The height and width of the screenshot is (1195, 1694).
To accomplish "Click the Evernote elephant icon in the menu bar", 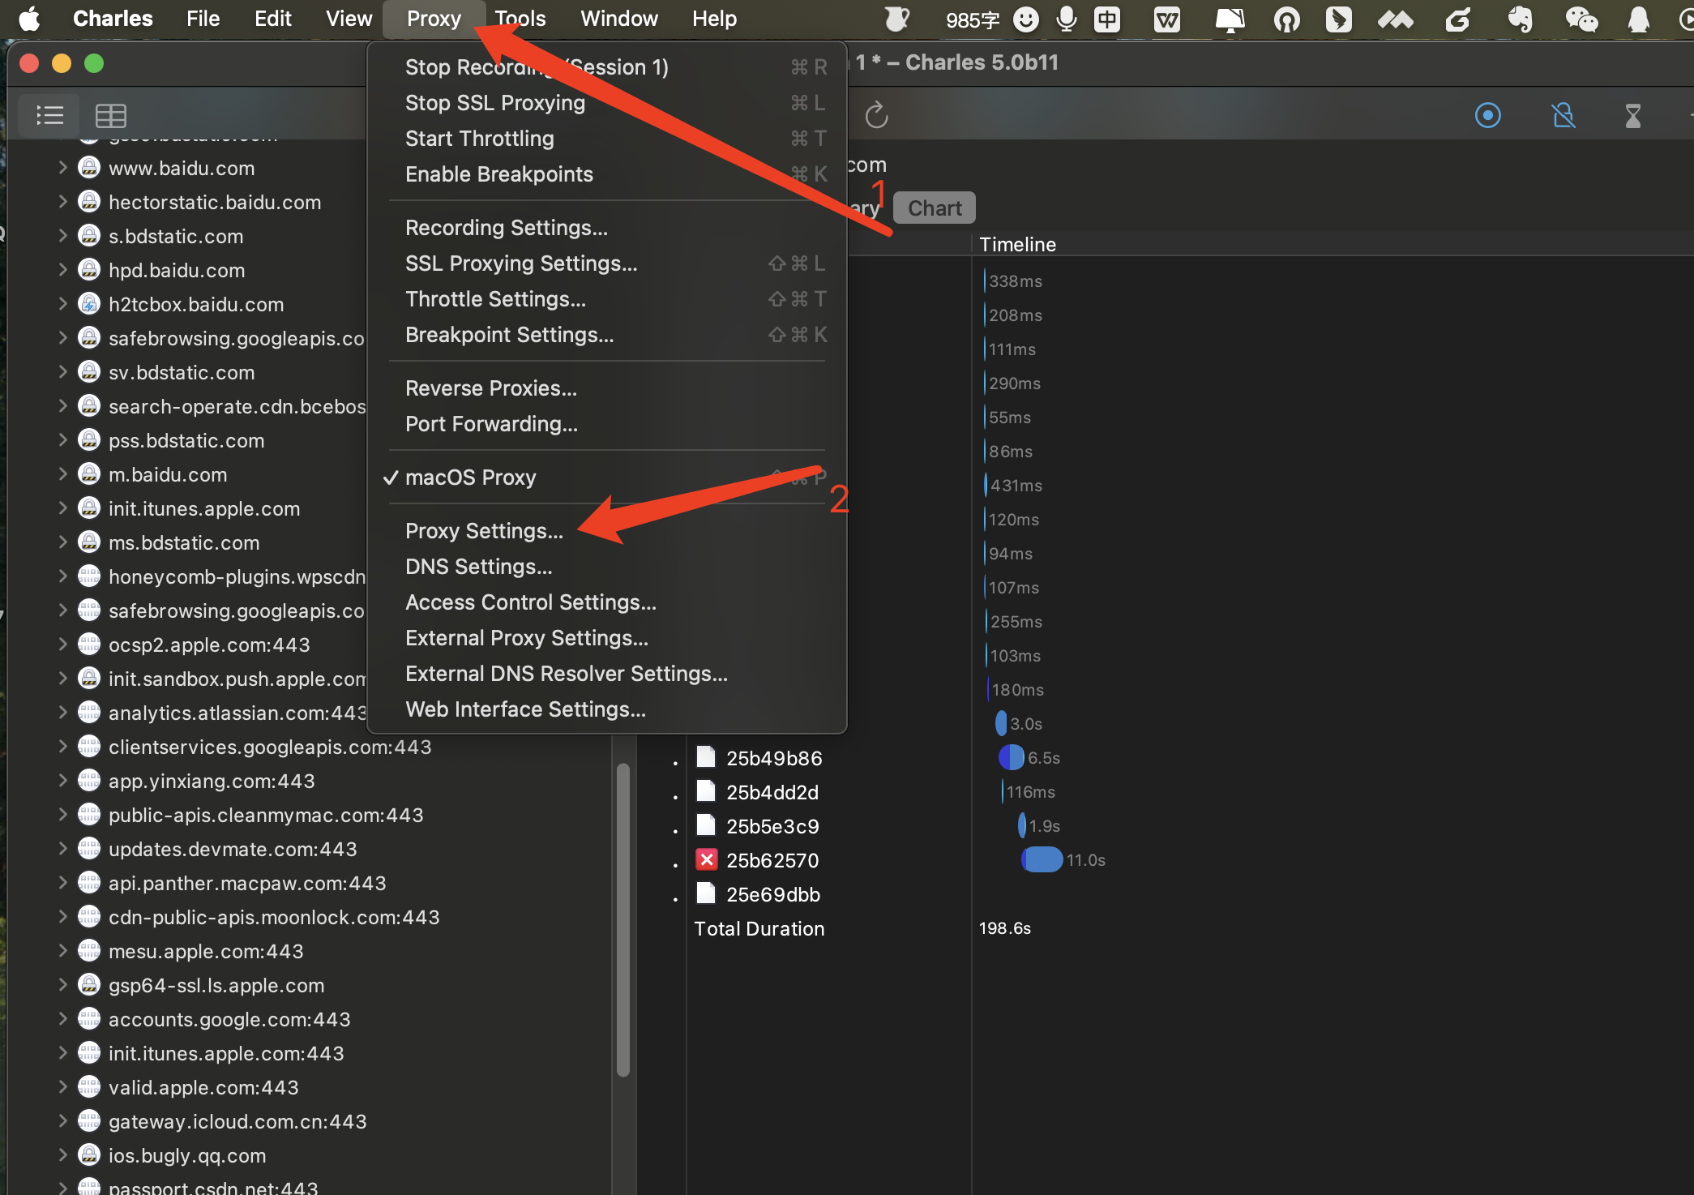I will point(1520,18).
